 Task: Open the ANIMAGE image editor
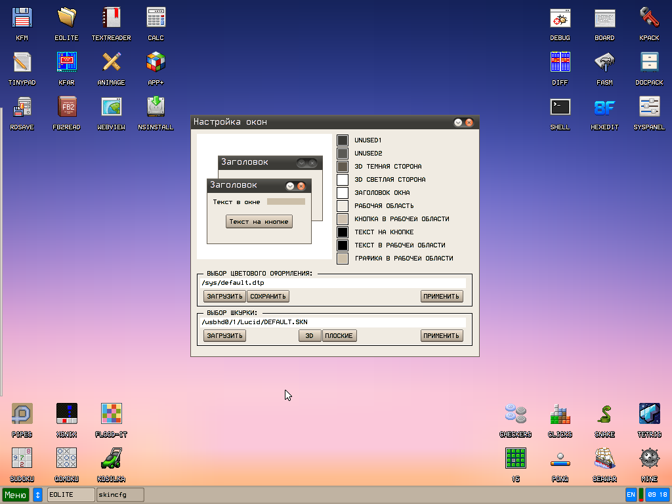(x=111, y=61)
